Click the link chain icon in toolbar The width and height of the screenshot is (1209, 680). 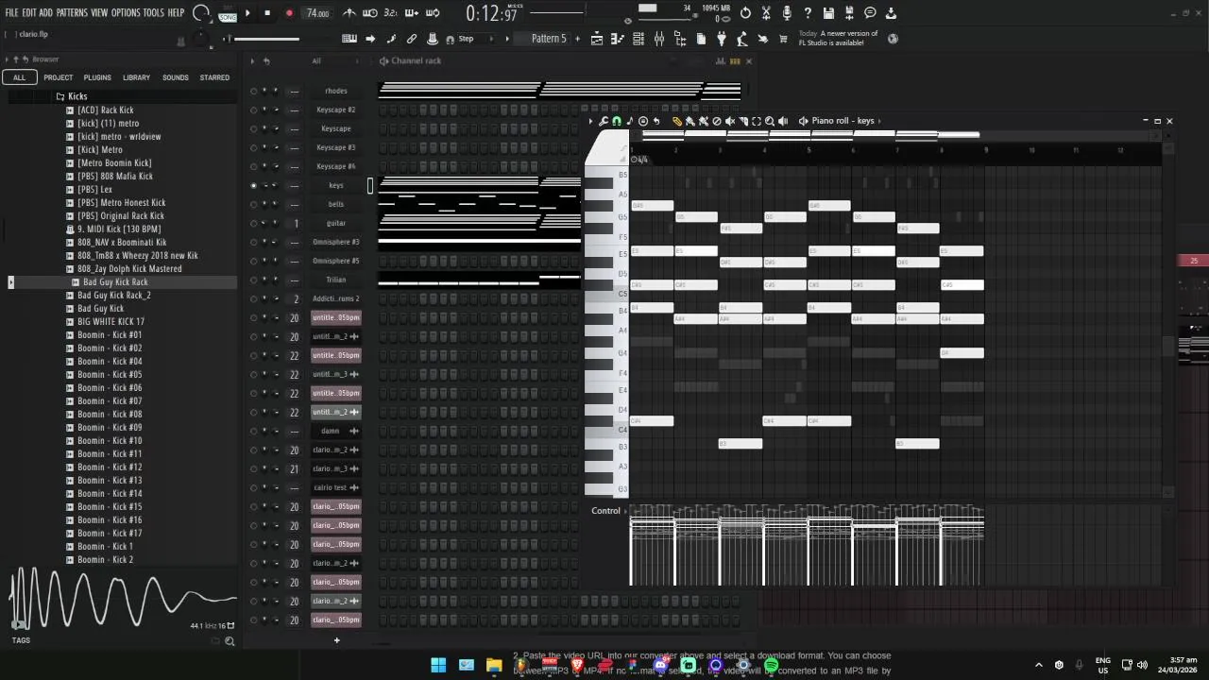point(412,39)
